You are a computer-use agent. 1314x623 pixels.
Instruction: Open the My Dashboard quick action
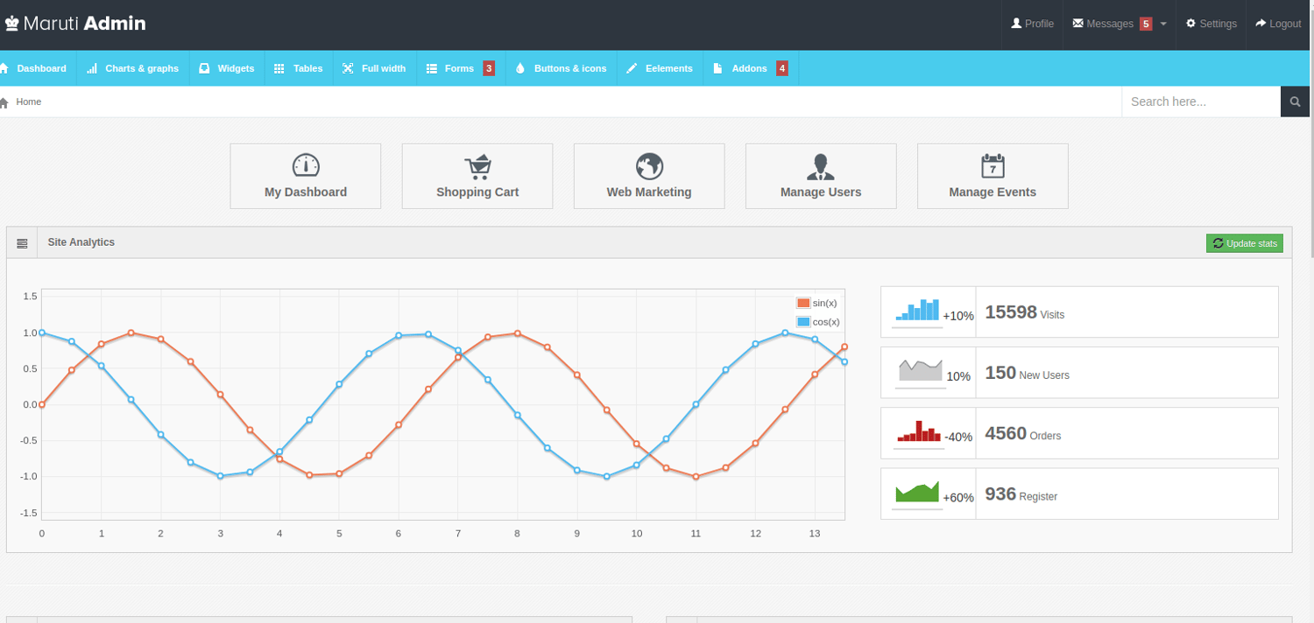[x=306, y=176]
